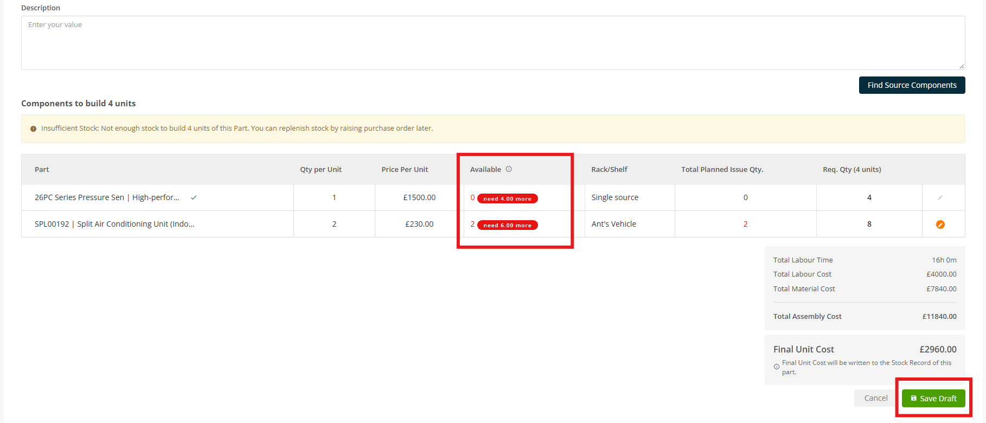Click the Rack/Shelf column header
Image resolution: width=986 pixels, height=423 pixels.
(x=609, y=169)
